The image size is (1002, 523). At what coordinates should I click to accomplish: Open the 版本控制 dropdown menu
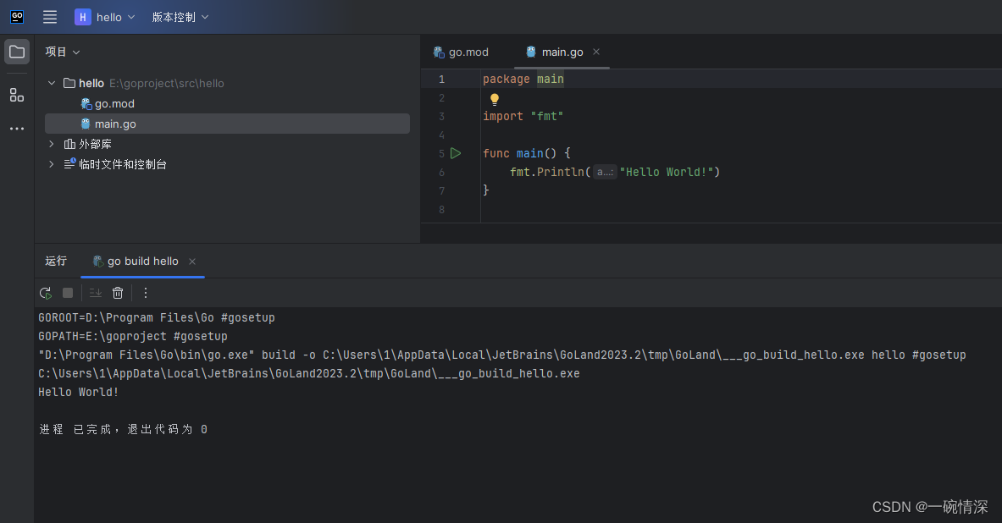pos(180,17)
